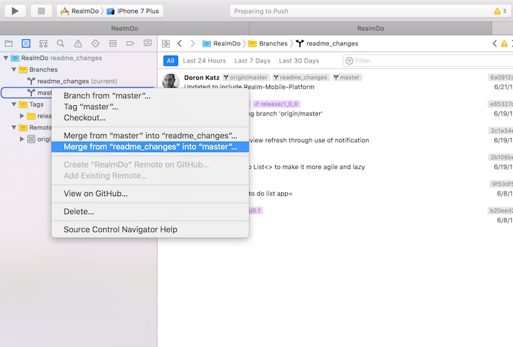Open the Breakpoint navigator icon
This screenshot has height=347, width=513.
(x=130, y=43)
